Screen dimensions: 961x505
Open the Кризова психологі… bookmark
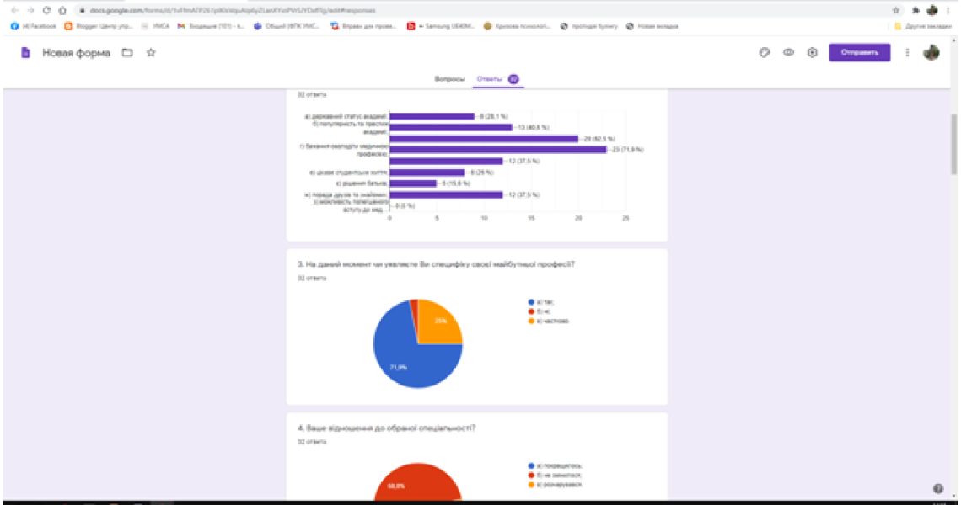[x=518, y=26]
